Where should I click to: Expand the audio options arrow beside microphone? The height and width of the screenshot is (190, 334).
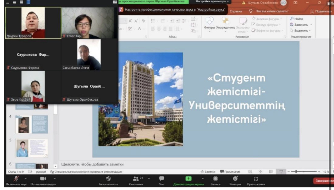(x=25, y=178)
